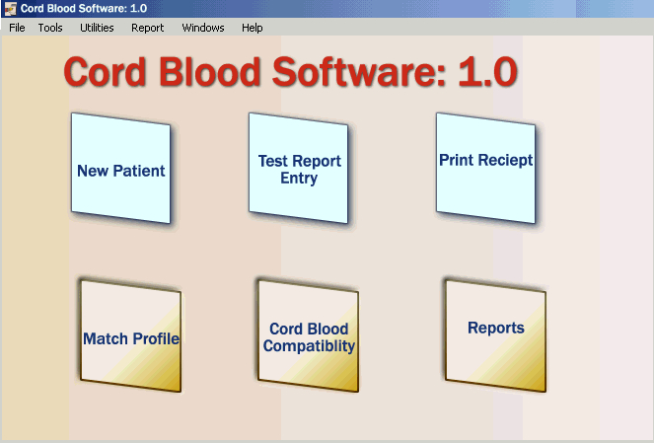The image size is (654, 443).
Task: Open the Match Profile tile
Action: (131, 335)
